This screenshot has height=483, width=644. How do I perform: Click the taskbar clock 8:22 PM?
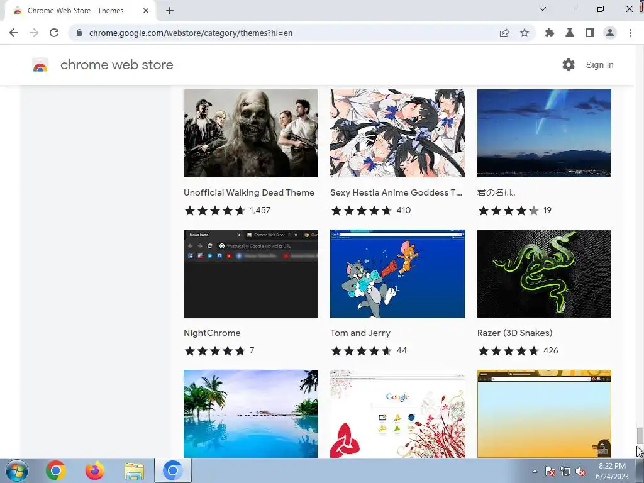pyautogui.click(x=612, y=466)
